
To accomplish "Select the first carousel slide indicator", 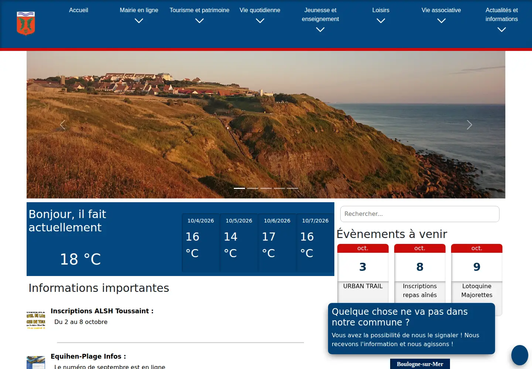I will click(x=239, y=188).
